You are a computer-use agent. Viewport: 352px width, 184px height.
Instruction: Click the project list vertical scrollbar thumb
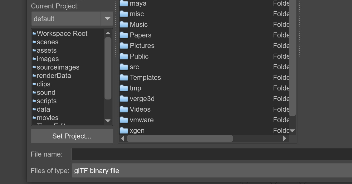pos(108,68)
